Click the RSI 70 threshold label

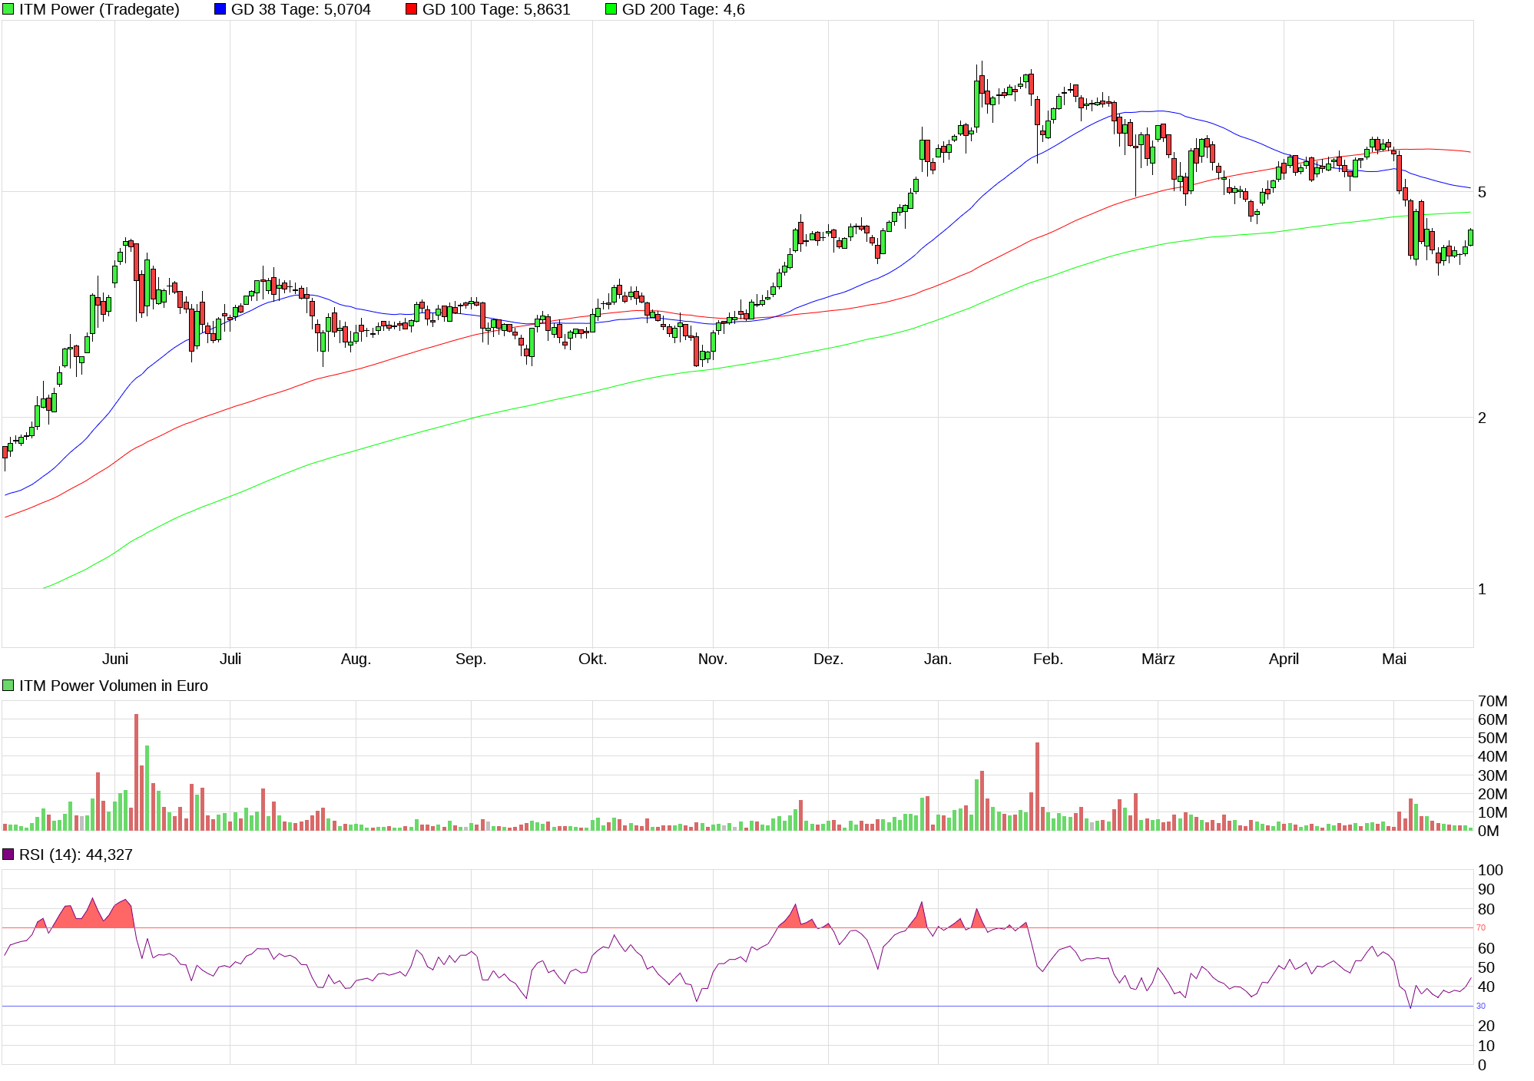tap(1480, 927)
